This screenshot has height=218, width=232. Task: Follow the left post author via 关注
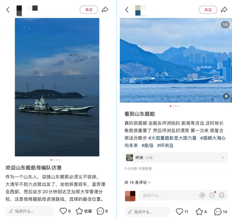pyautogui.click(x=89, y=10)
